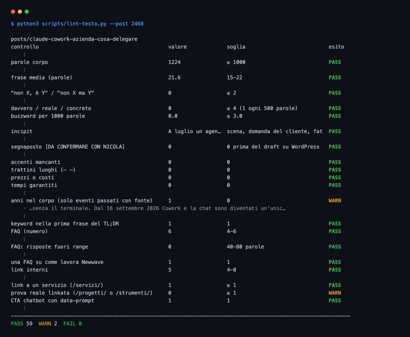Click the red close window dot
This screenshot has width=410, height=337.
[x=13, y=12]
